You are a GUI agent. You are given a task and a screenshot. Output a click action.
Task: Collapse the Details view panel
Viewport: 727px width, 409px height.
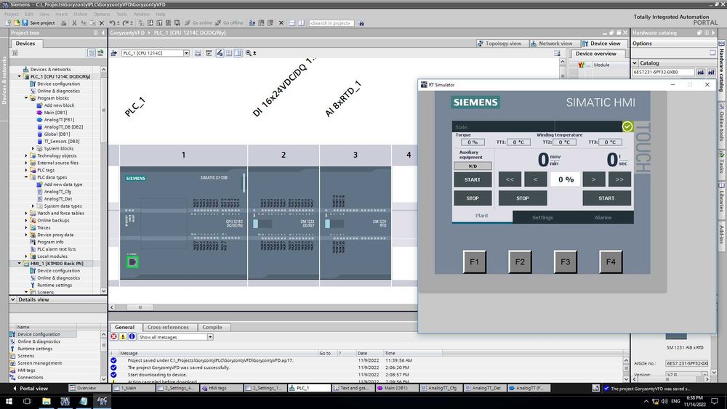(x=13, y=300)
